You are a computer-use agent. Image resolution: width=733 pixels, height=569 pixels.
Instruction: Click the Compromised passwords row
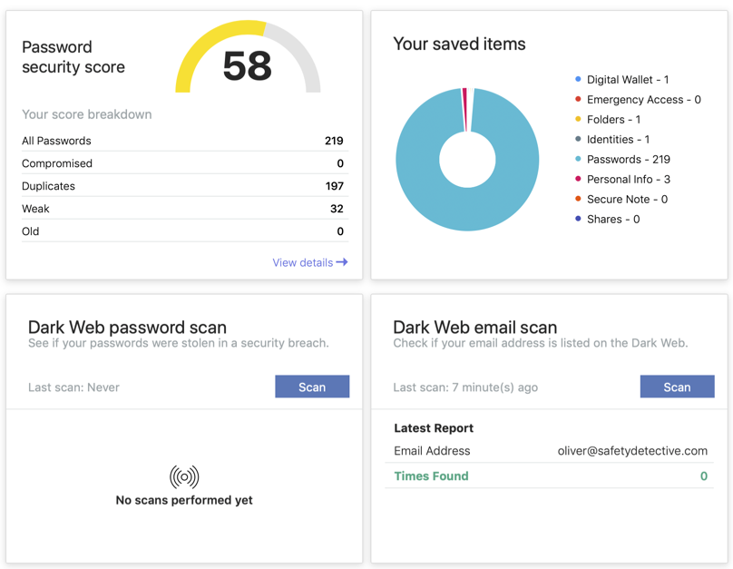pyautogui.click(x=183, y=163)
